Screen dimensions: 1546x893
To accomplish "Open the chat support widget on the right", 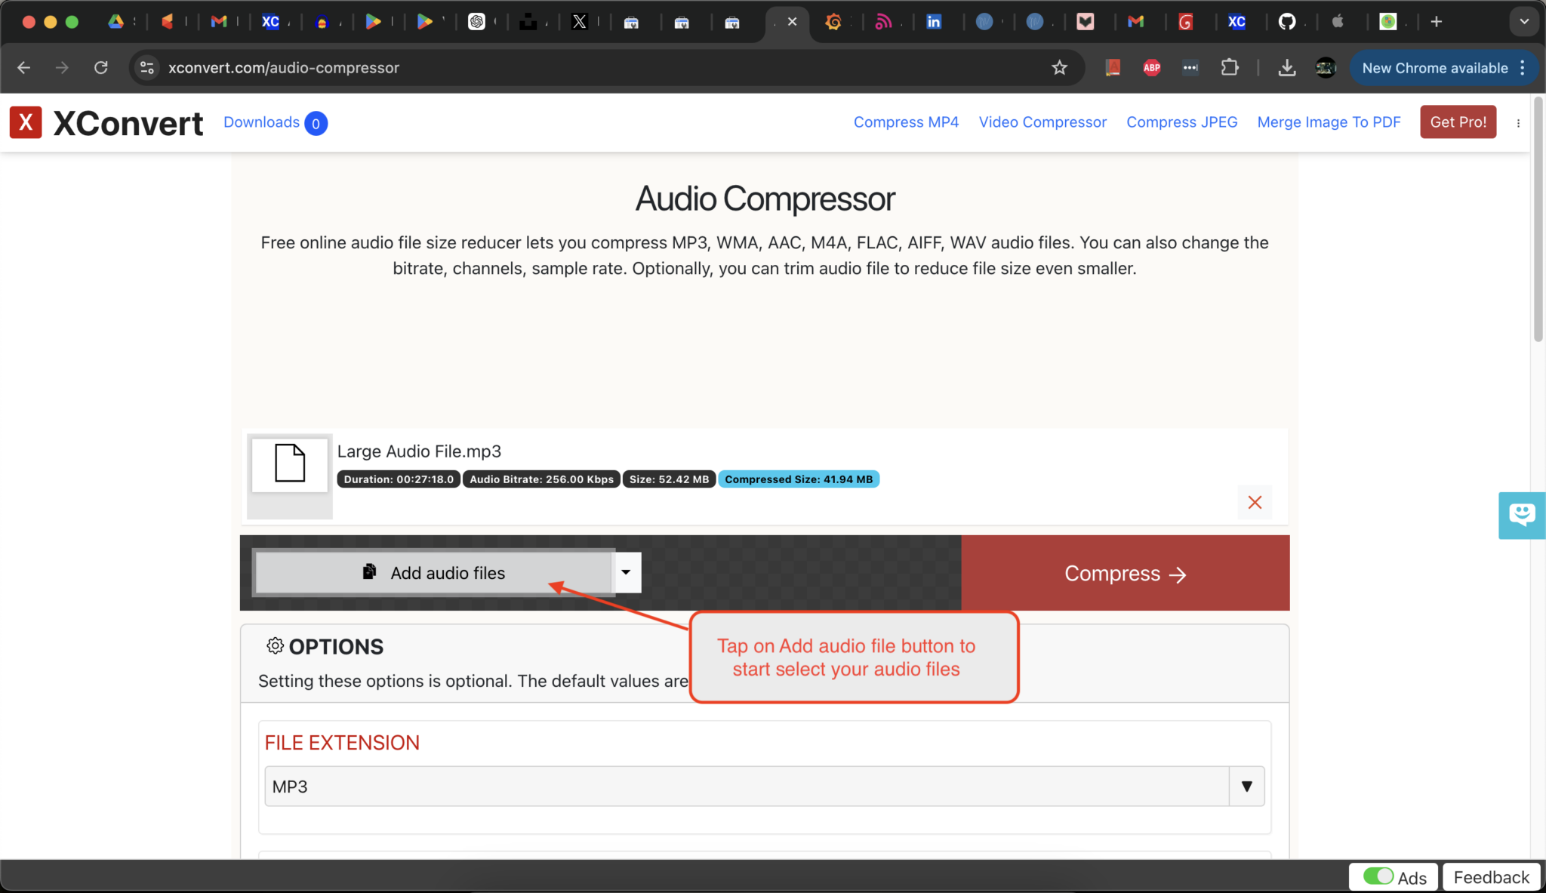I will [1522, 516].
